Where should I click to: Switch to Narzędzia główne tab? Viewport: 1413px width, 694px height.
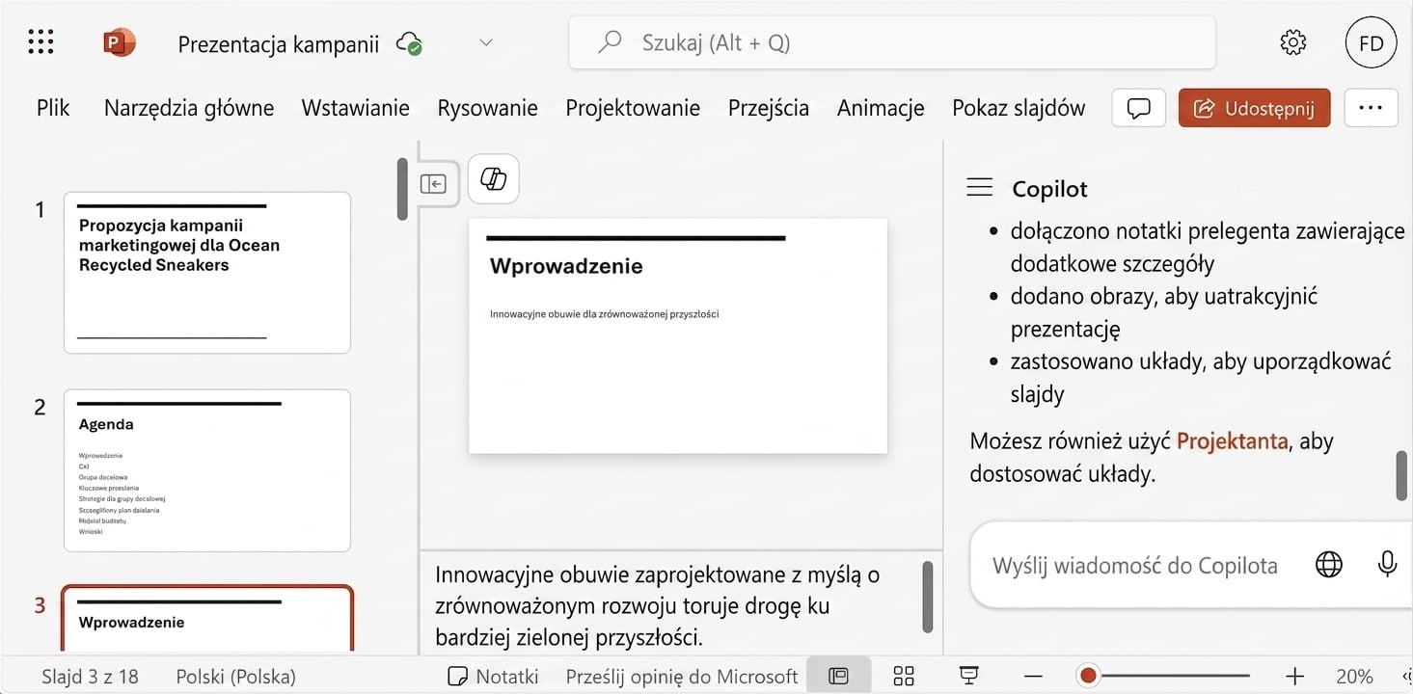189,108
